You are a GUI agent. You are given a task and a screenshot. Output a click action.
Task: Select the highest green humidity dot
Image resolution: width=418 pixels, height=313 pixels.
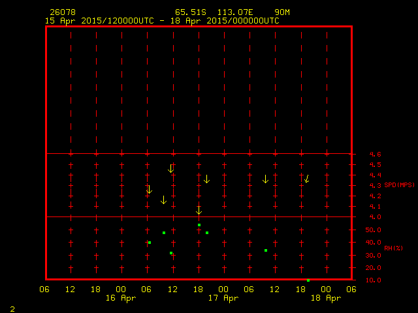point(199,225)
